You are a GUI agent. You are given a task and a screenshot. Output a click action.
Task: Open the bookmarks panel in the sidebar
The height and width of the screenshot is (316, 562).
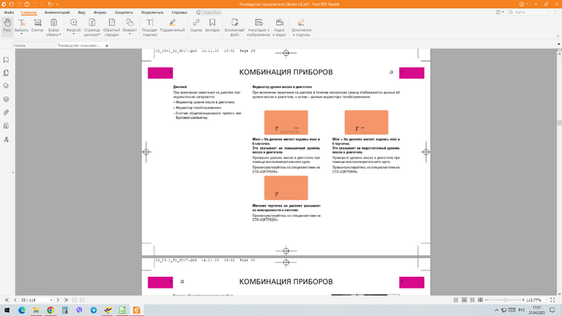(6, 61)
